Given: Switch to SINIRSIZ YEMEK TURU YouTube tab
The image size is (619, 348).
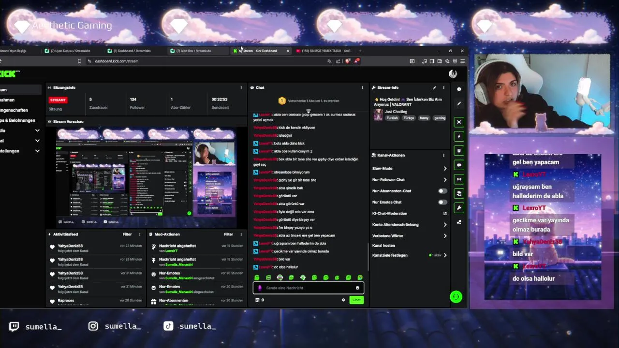Looking at the screenshot, I should click(x=324, y=51).
